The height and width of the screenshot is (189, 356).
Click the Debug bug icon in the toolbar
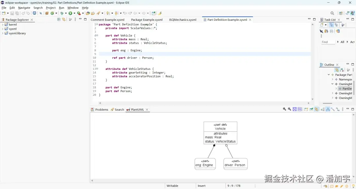[62, 13]
